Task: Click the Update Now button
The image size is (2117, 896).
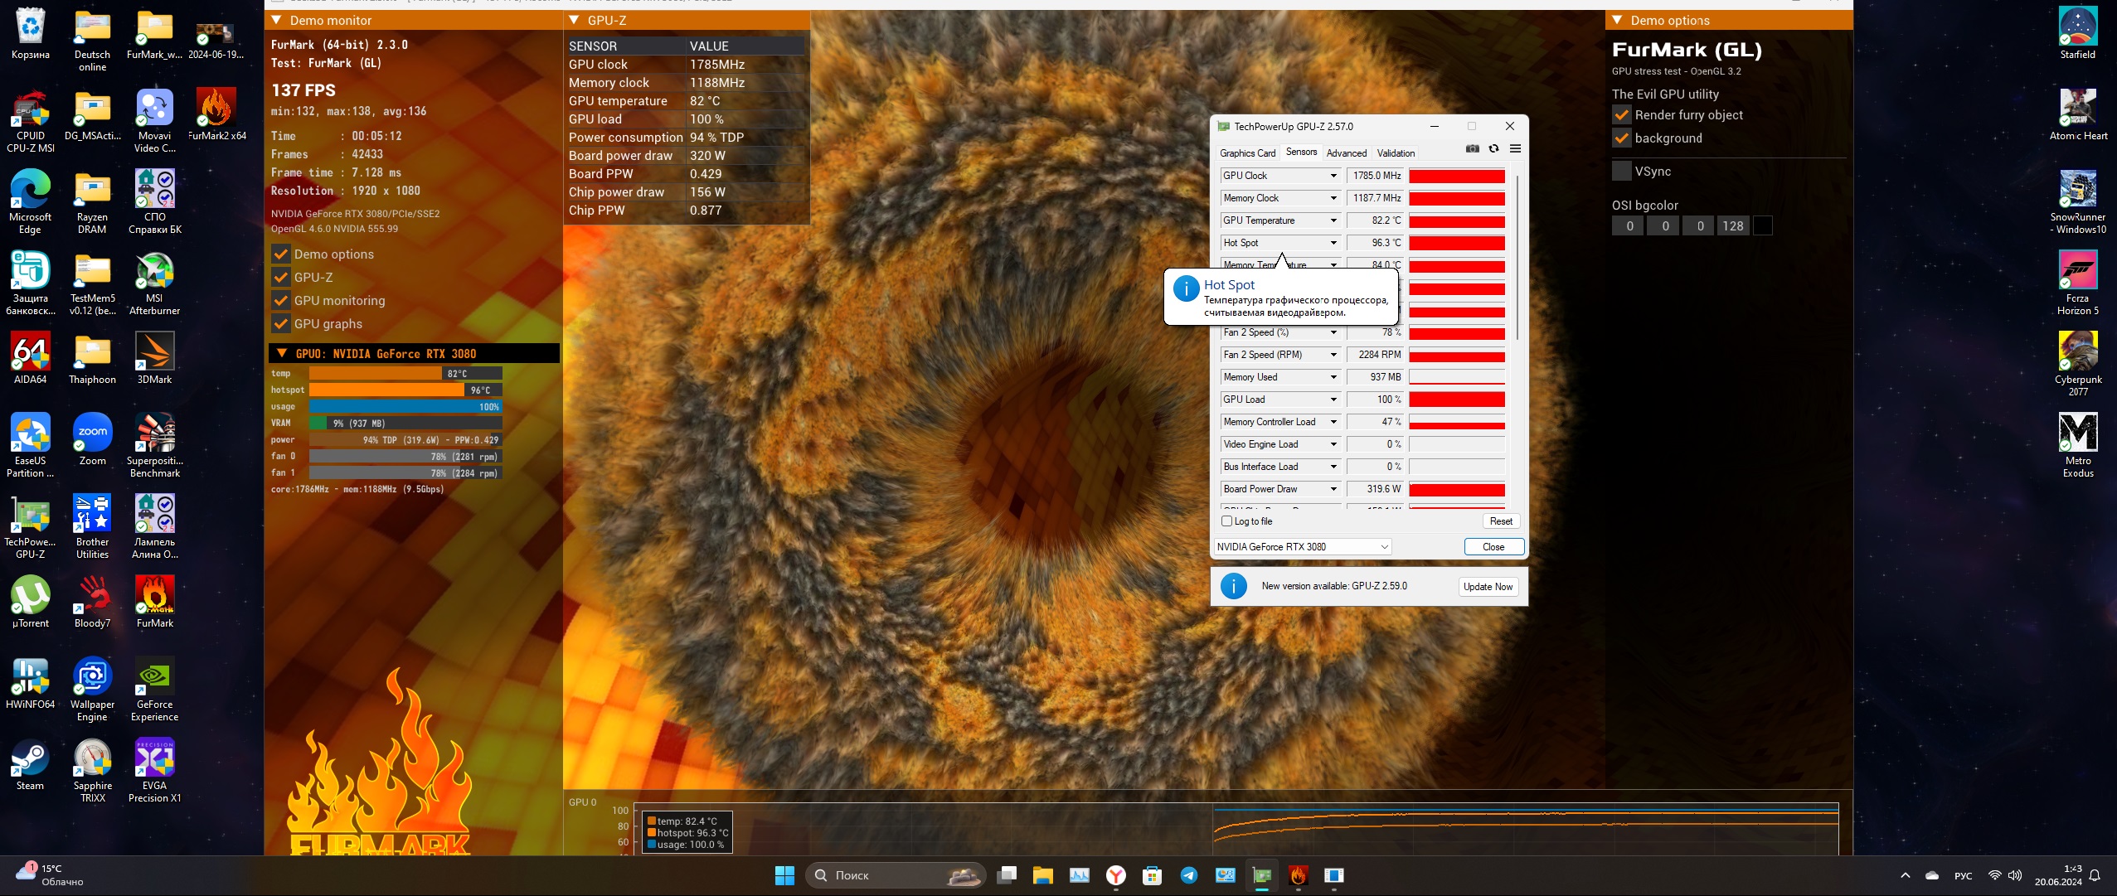Action: [1488, 587]
